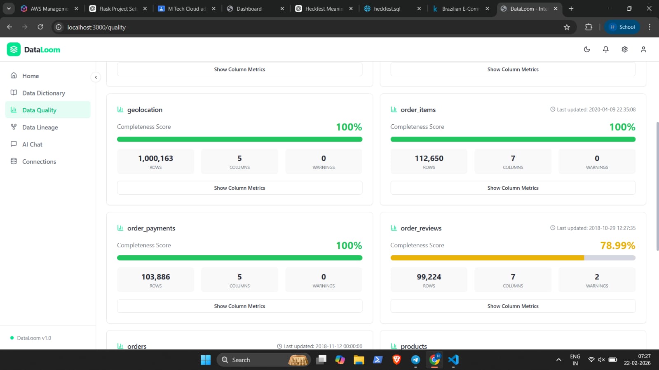Click chart icon beside order_reviews title

click(394, 228)
